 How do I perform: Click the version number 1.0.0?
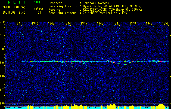pos(37,2)
